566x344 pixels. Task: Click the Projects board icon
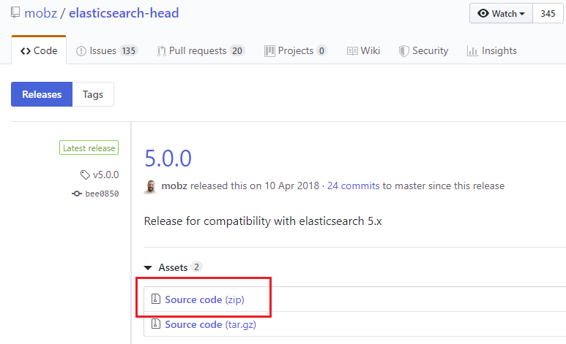[x=269, y=51]
